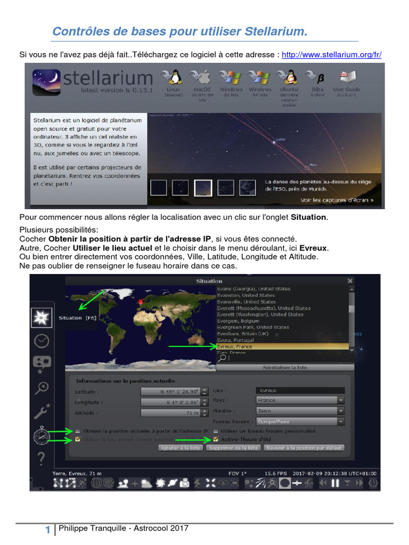
Task: Toggle the ground landscape icon
Action: coord(123,483)
